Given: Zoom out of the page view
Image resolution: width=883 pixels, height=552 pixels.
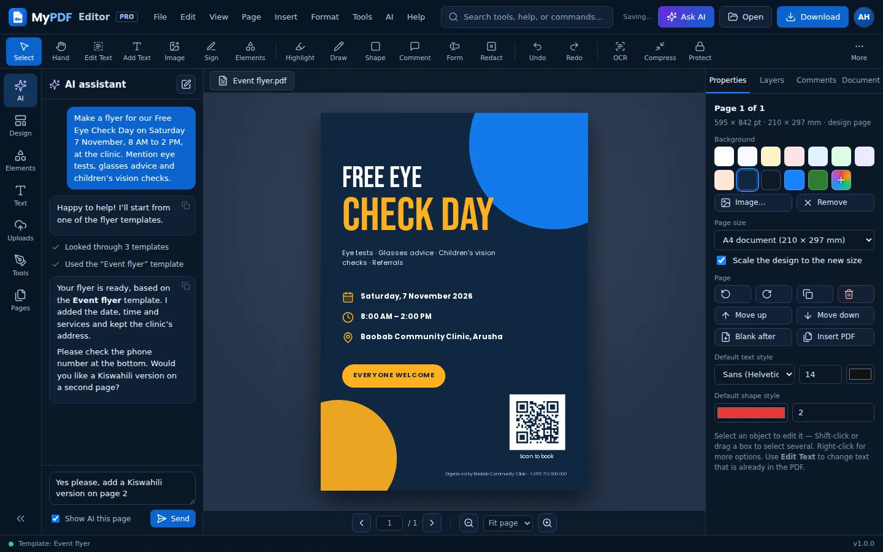Looking at the screenshot, I should [468, 523].
